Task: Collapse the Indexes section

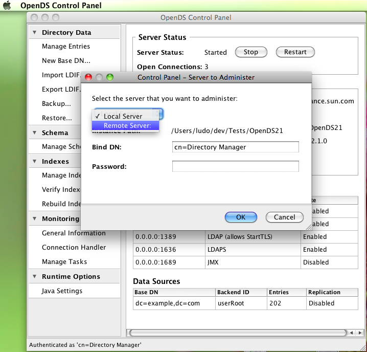Action: coord(35,162)
